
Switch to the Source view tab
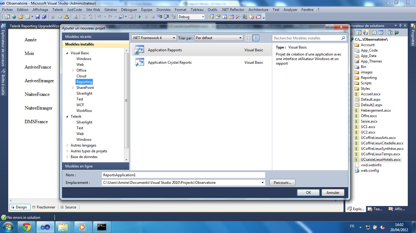[x=69, y=207]
